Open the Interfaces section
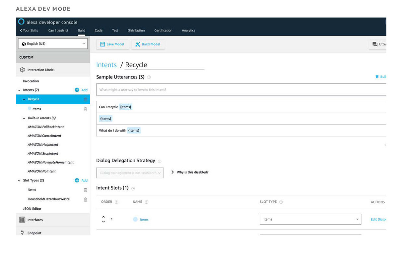 coord(53,220)
